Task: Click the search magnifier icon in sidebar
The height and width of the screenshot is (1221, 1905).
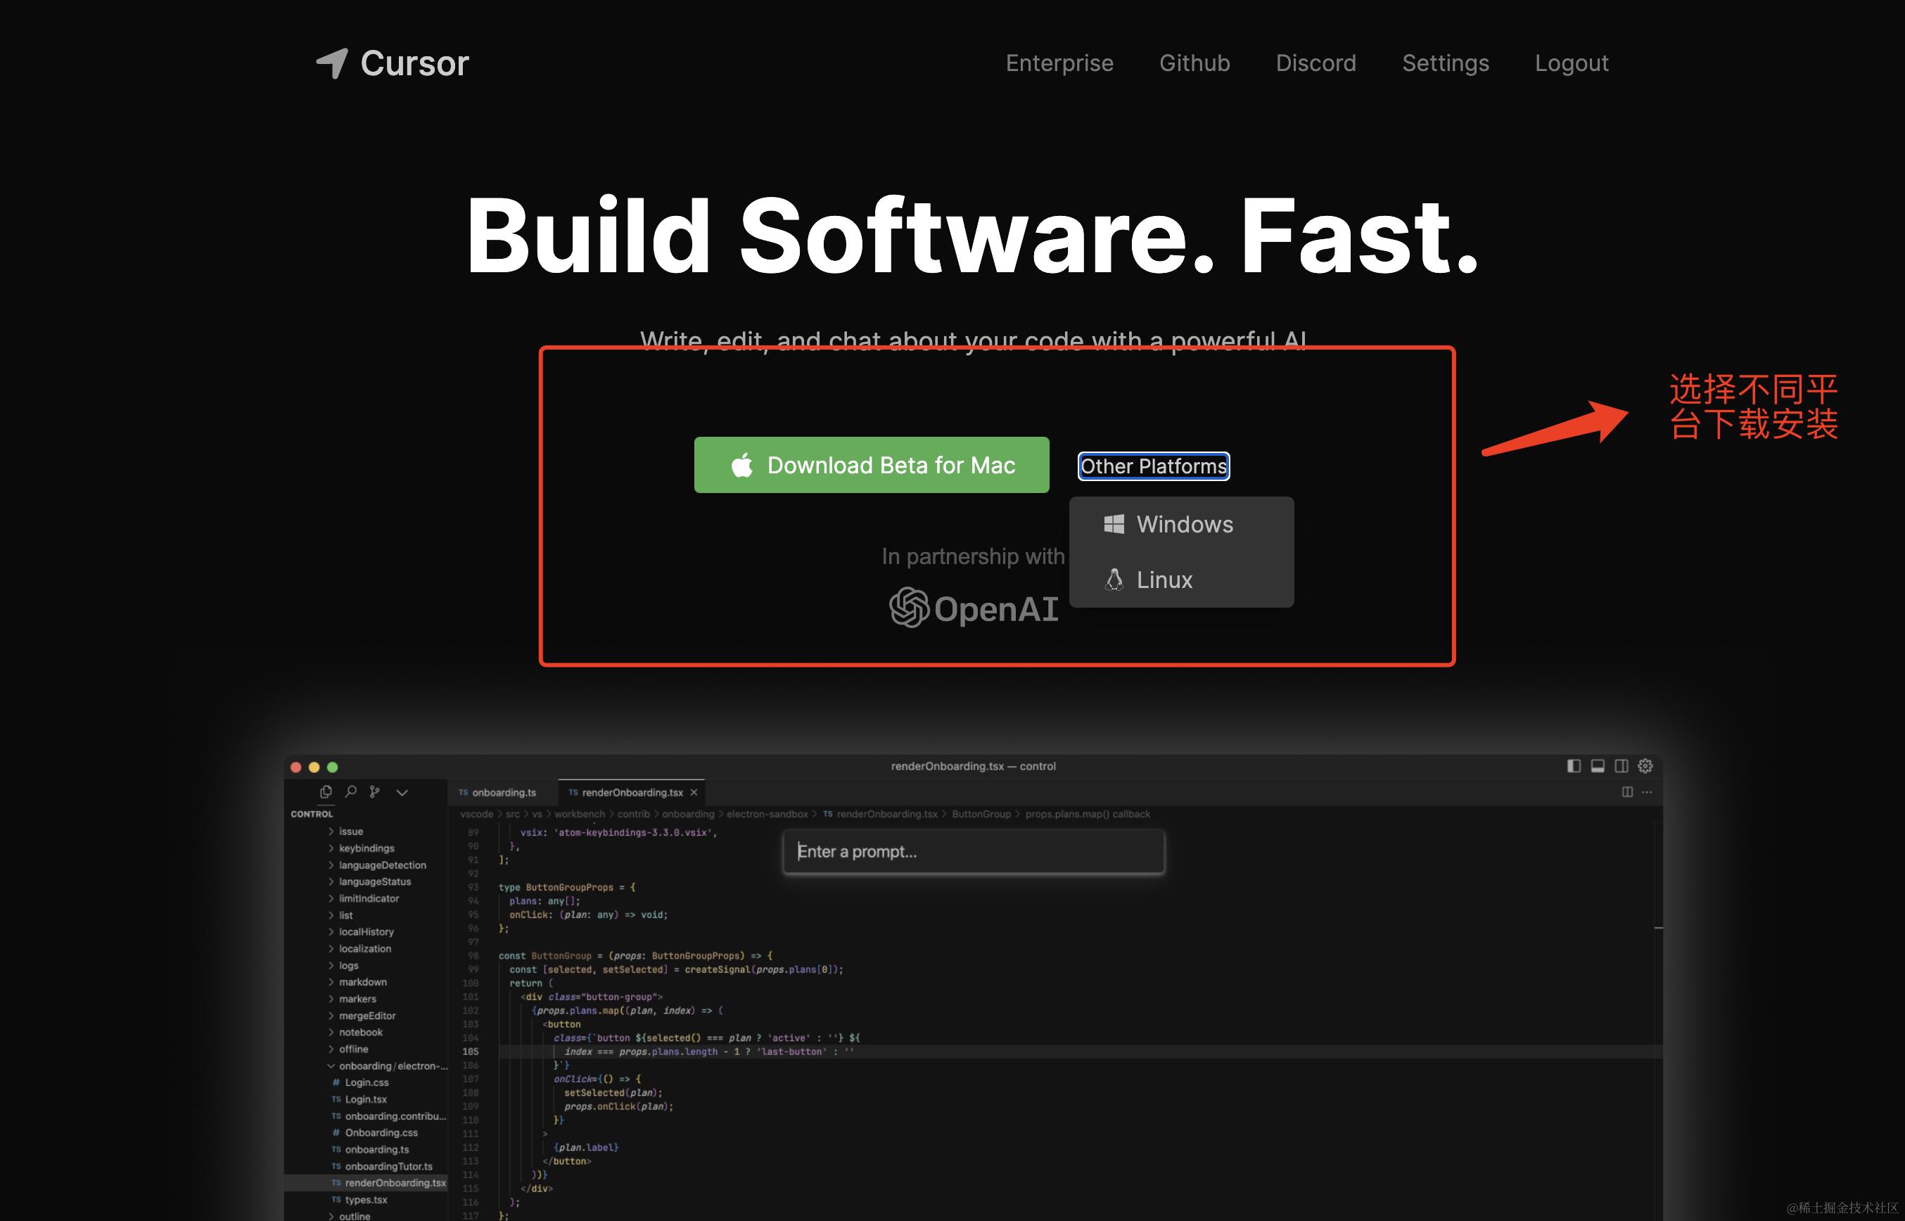Action: (350, 791)
